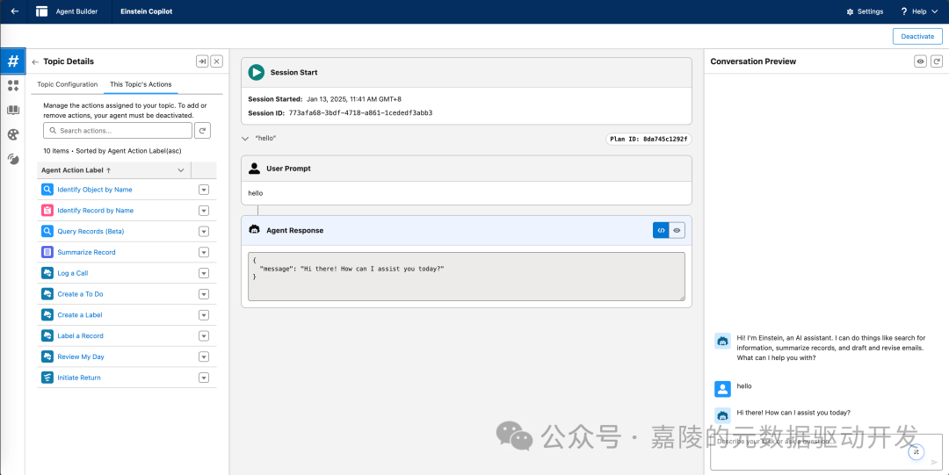Click the Deactivate button
This screenshot has height=475, width=949.
point(917,36)
